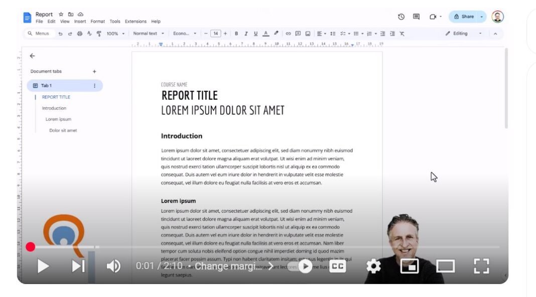This screenshot has width=536, height=297.
Task: Jump to Introduction in the outline
Action: (x=54, y=108)
